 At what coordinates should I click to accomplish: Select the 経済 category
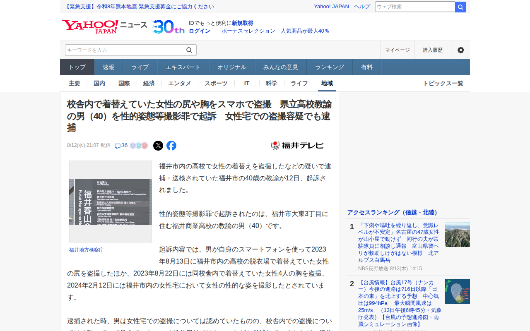point(149,83)
